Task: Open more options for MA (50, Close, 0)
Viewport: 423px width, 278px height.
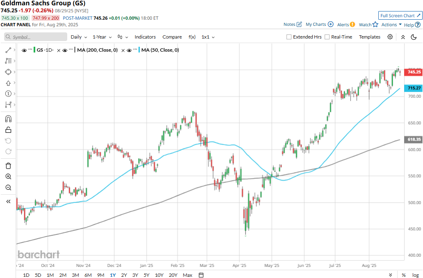Action: click(x=135, y=50)
